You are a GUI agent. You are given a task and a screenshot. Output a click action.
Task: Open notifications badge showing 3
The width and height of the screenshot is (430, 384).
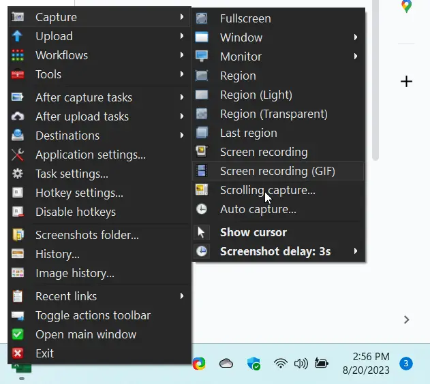(x=406, y=364)
